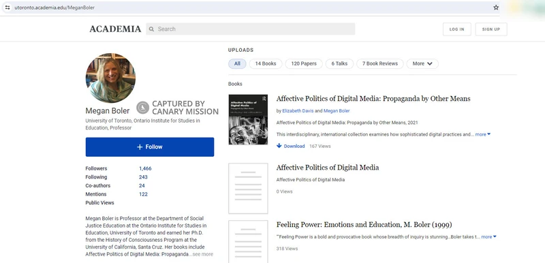Image resolution: width=545 pixels, height=263 pixels.
Task: Click the site info icon beside URL
Action: [7, 7]
